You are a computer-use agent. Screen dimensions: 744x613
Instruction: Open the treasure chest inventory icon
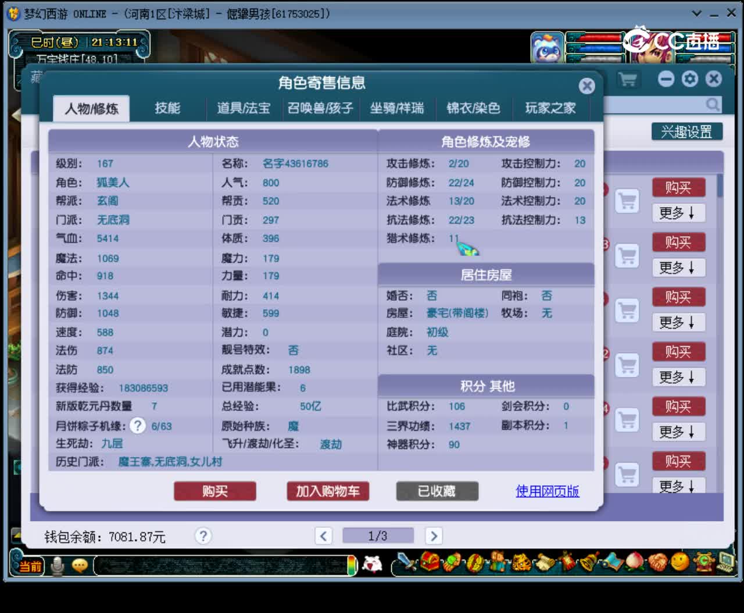[x=430, y=562]
